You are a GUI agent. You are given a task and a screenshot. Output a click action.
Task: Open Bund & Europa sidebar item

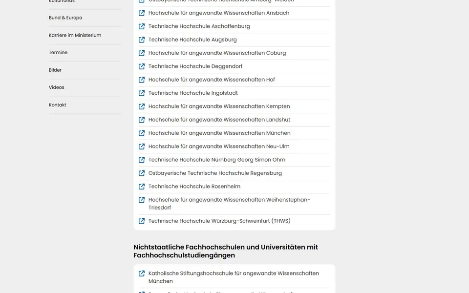click(65, 18)
